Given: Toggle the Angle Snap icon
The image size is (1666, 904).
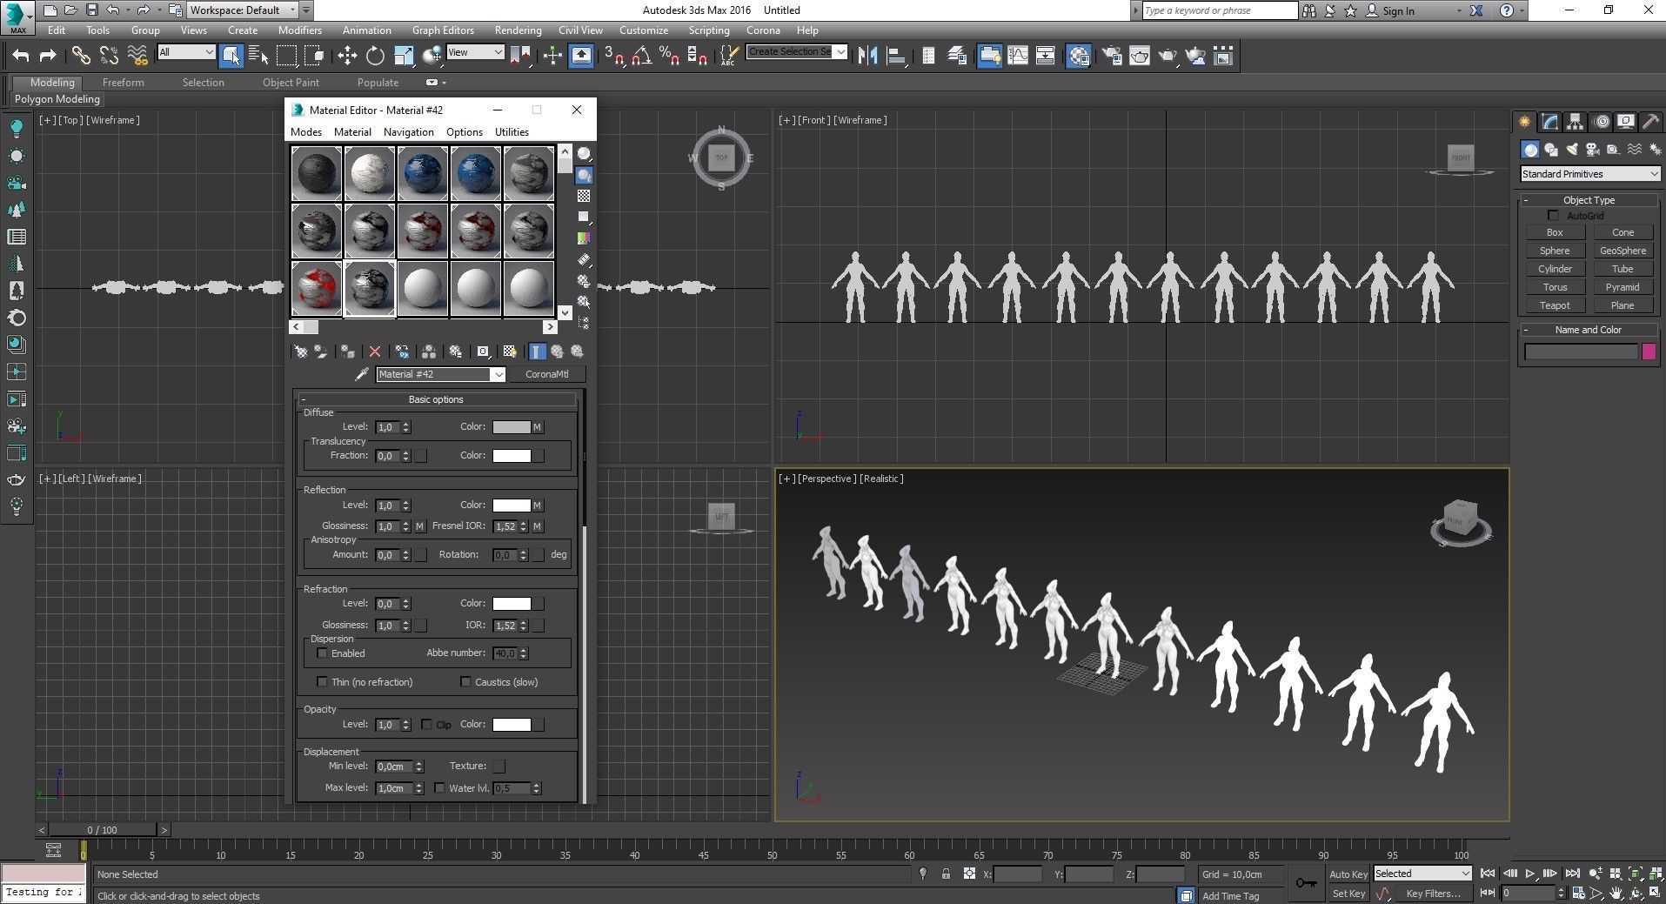Looking at the screenshot, I should click(x=641, y=56).
